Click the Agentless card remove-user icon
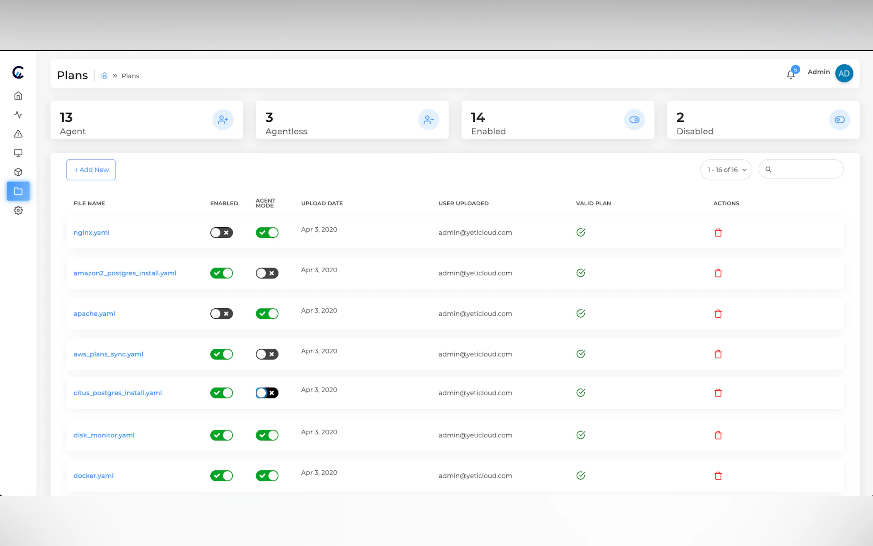The height and width of the screenshot is (546, 873). [428, 120]
